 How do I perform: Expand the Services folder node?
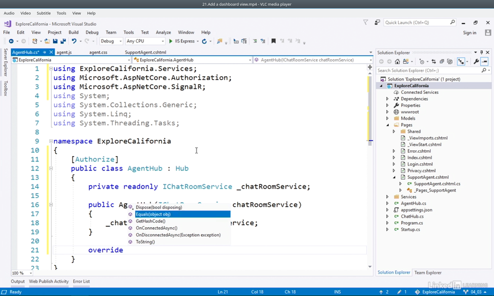[387, 197]
